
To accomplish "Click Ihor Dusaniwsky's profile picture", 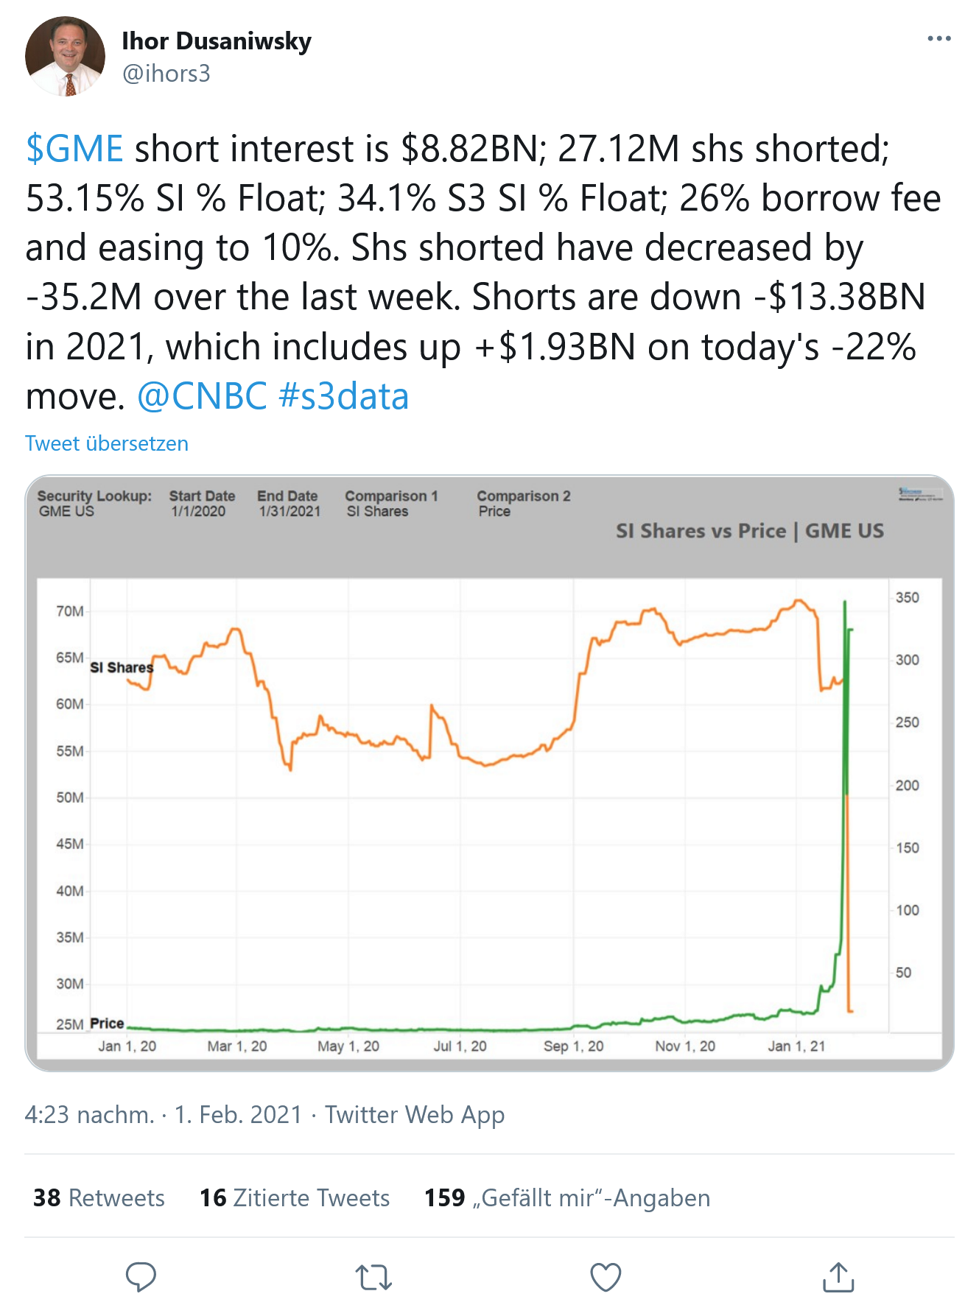I will pos(65,57).
